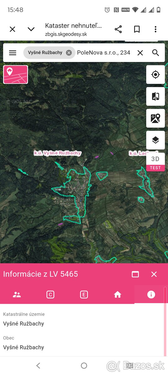
Task: Maximize the LV 5465 information panel
Action: tap(135, 274)
